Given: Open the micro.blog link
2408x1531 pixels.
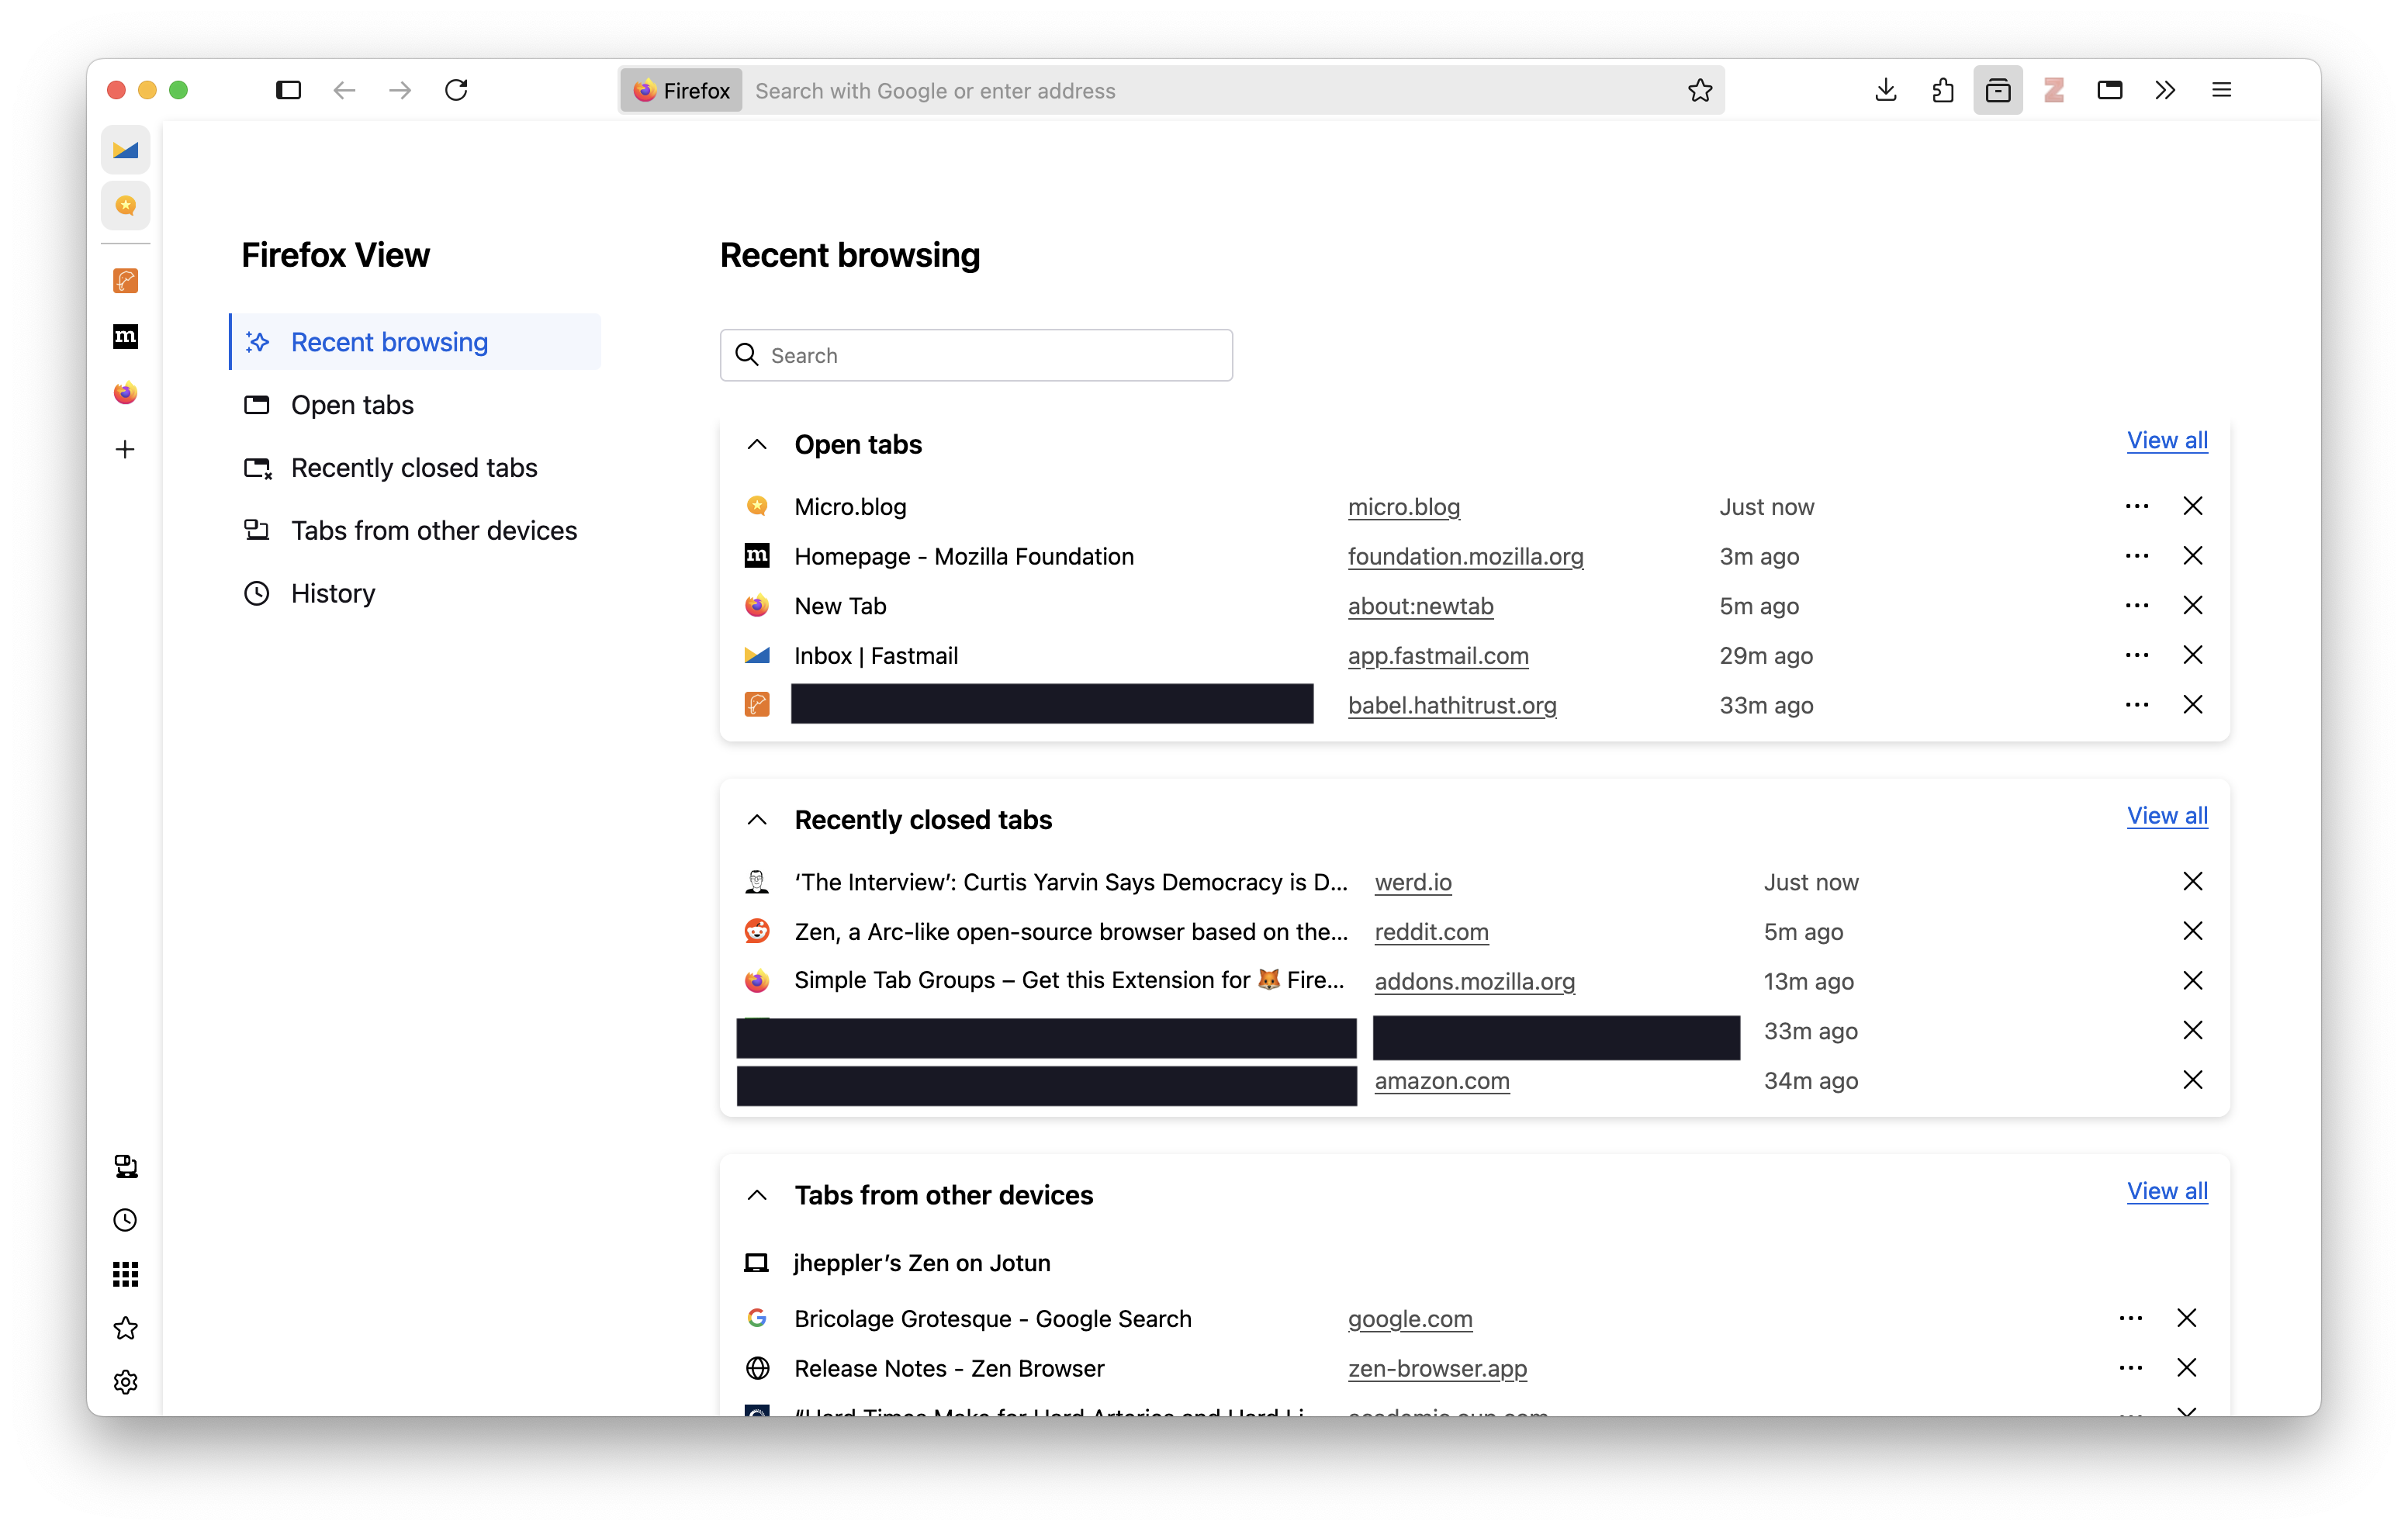Looking at the screenshot, I should coord(1404,507).
